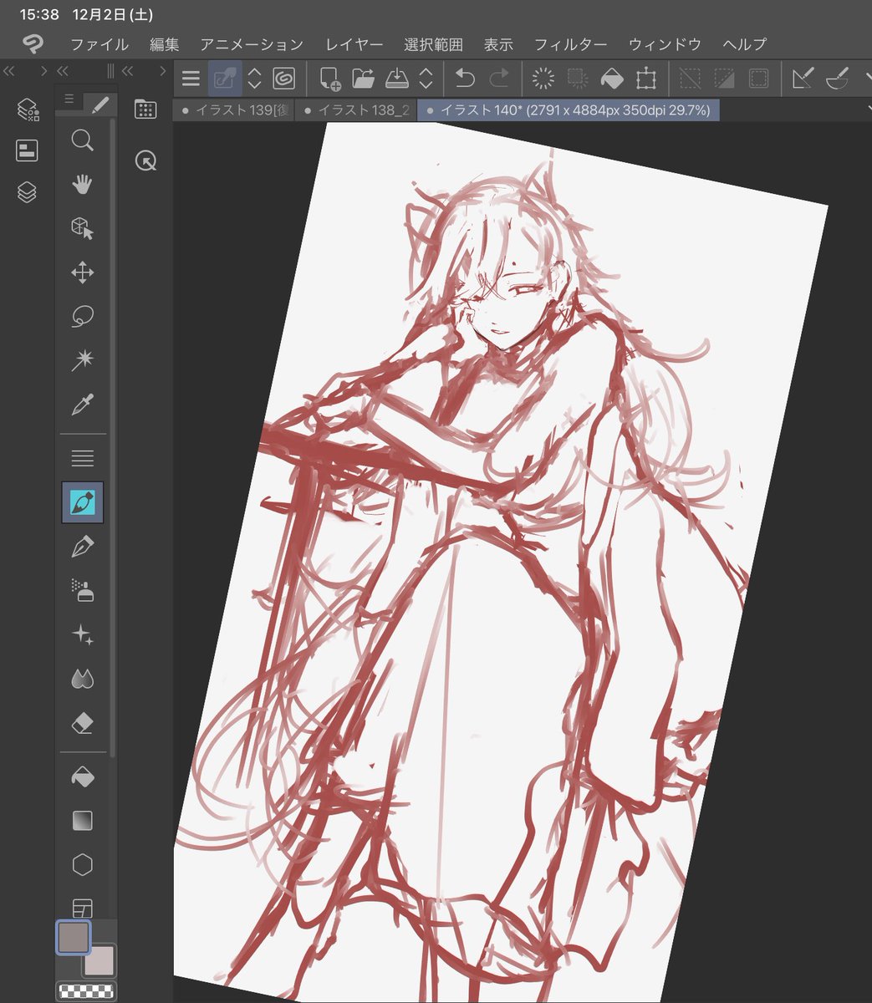Screen dimensions: 872x1003
Task: Select the Gradient tool
Action: (82, 821)
